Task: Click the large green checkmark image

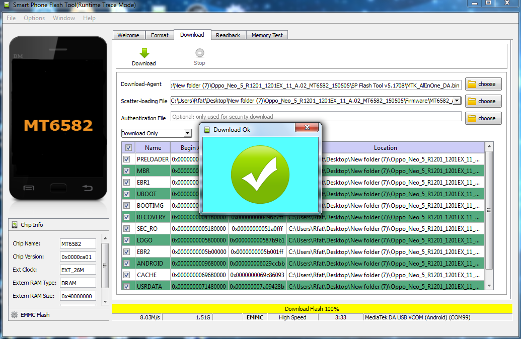Action: [260, 175]
